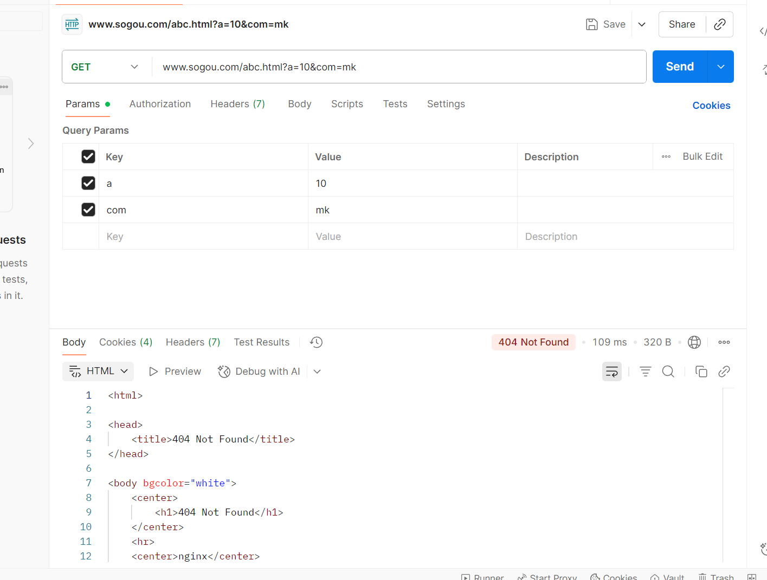Click the empty Key placeholder field
767x580 pixels.
[x=203, y=236]
